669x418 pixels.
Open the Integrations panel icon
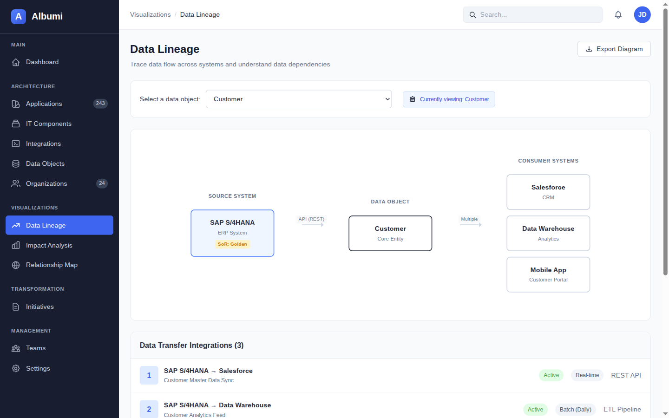(x=16, y=144)
